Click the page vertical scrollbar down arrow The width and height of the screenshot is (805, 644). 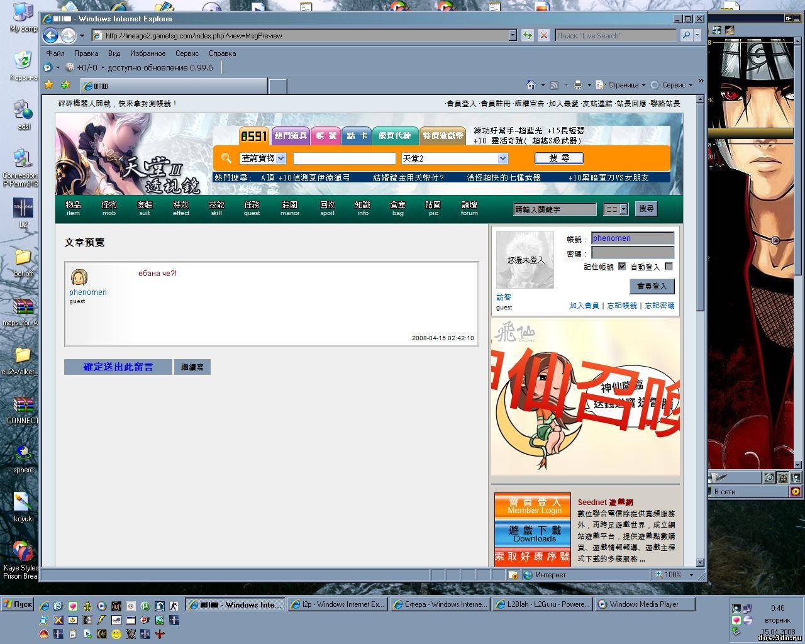pyautogui.click(x=700, y=562)
